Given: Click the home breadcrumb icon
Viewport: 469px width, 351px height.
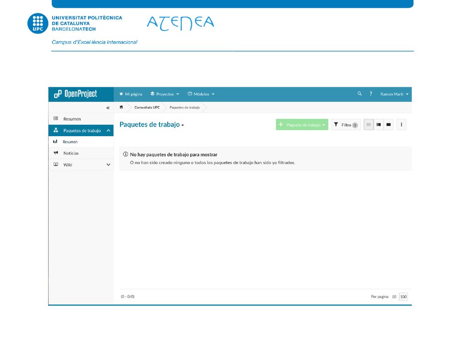Looking at the screenshot, I should click(121, 107).
